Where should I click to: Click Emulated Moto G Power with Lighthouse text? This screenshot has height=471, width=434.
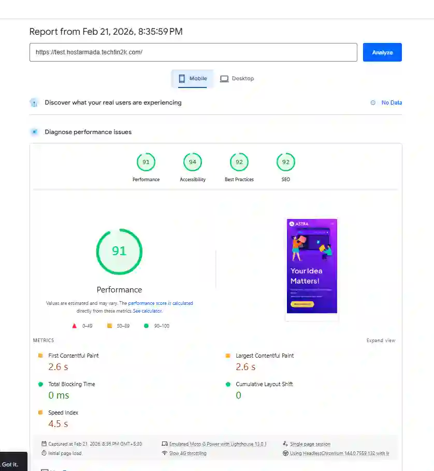pyautogui.click(x=218, y=444)
